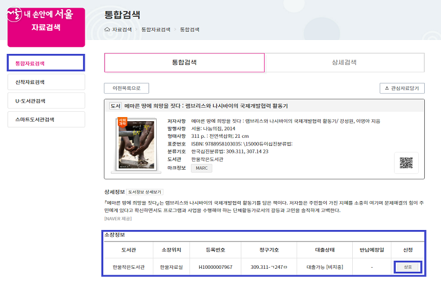Click the last breadcrumb 통합검색
Screen dimensions: 441x281
click(x=190, y=30)
